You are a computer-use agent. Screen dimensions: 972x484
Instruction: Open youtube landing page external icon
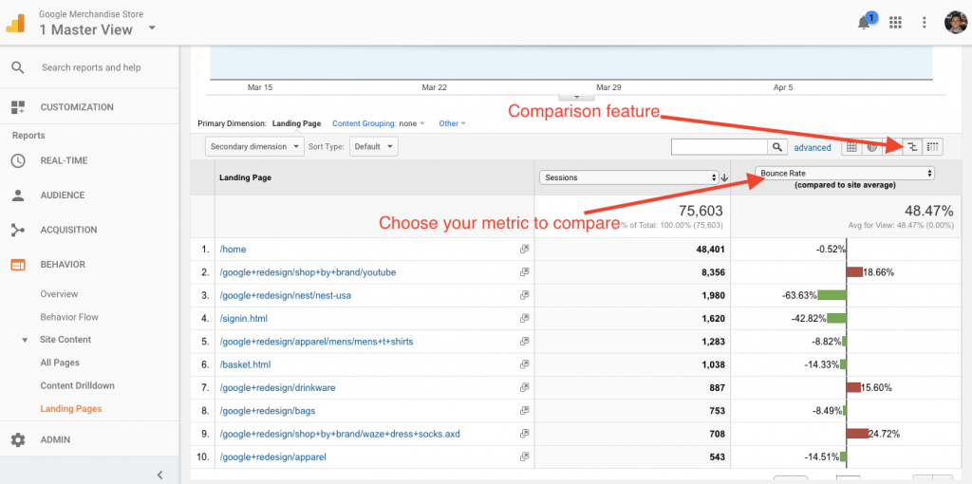coord(524,272)
